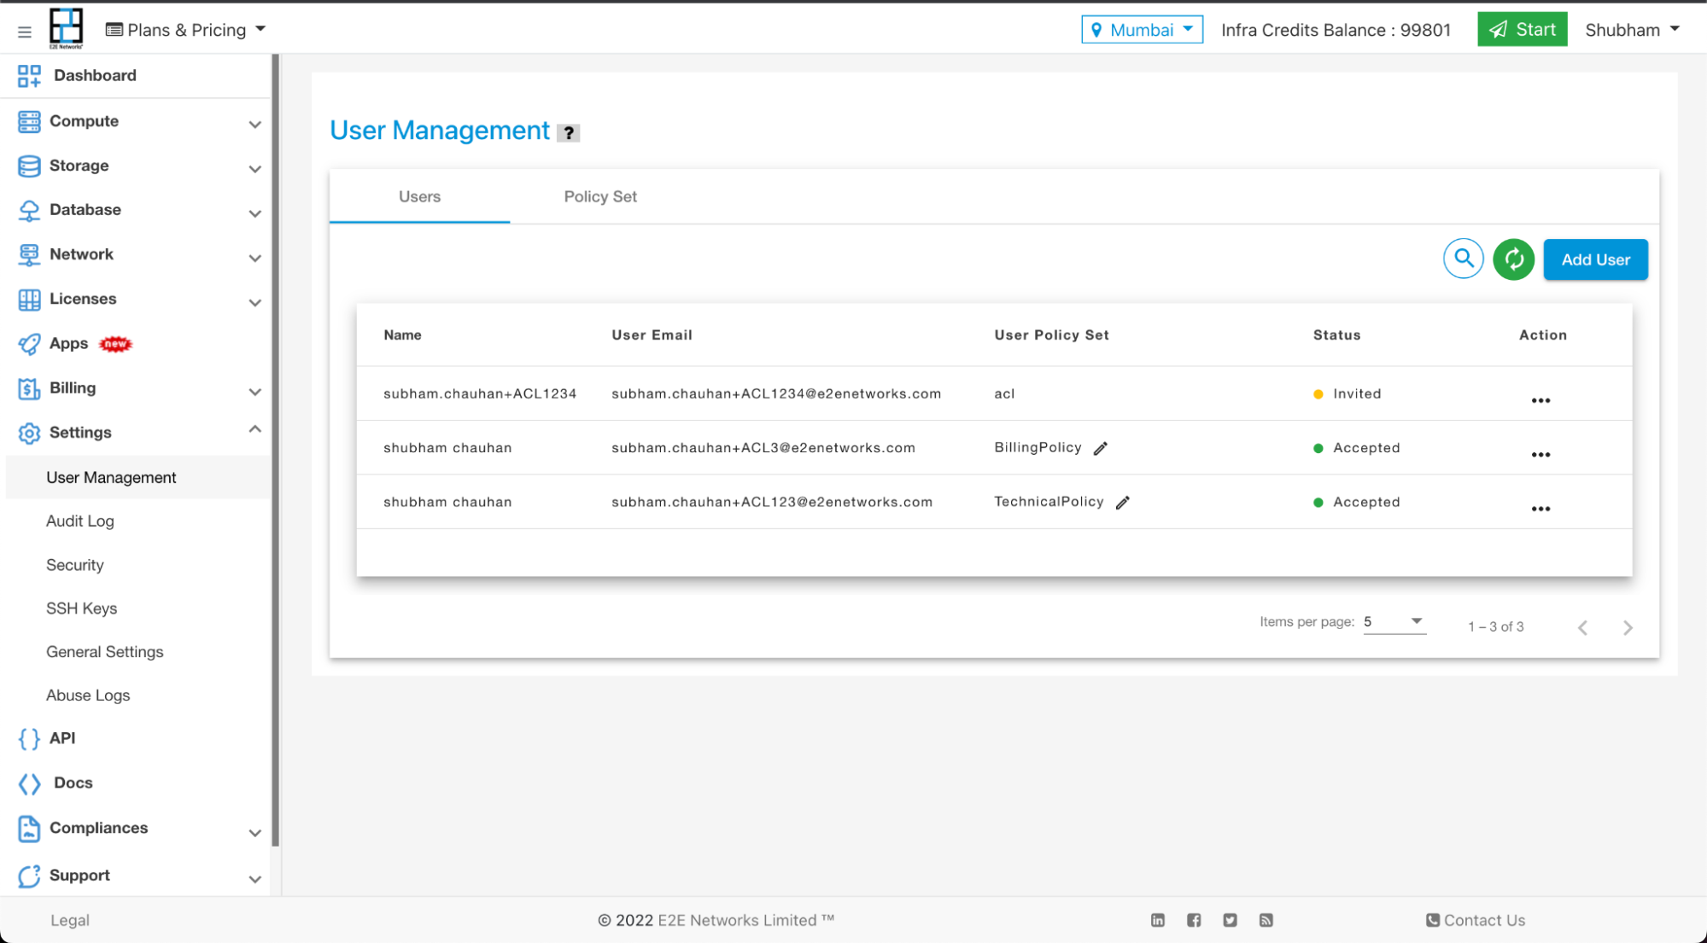Screen dimensions: 1707x943
Task: Click the Invited status text
Action: [x=1357, y=393]
